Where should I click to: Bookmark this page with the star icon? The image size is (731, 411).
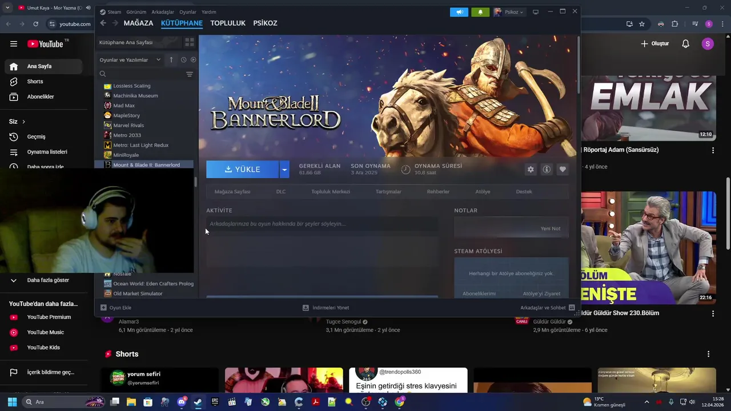click(642, 24)
